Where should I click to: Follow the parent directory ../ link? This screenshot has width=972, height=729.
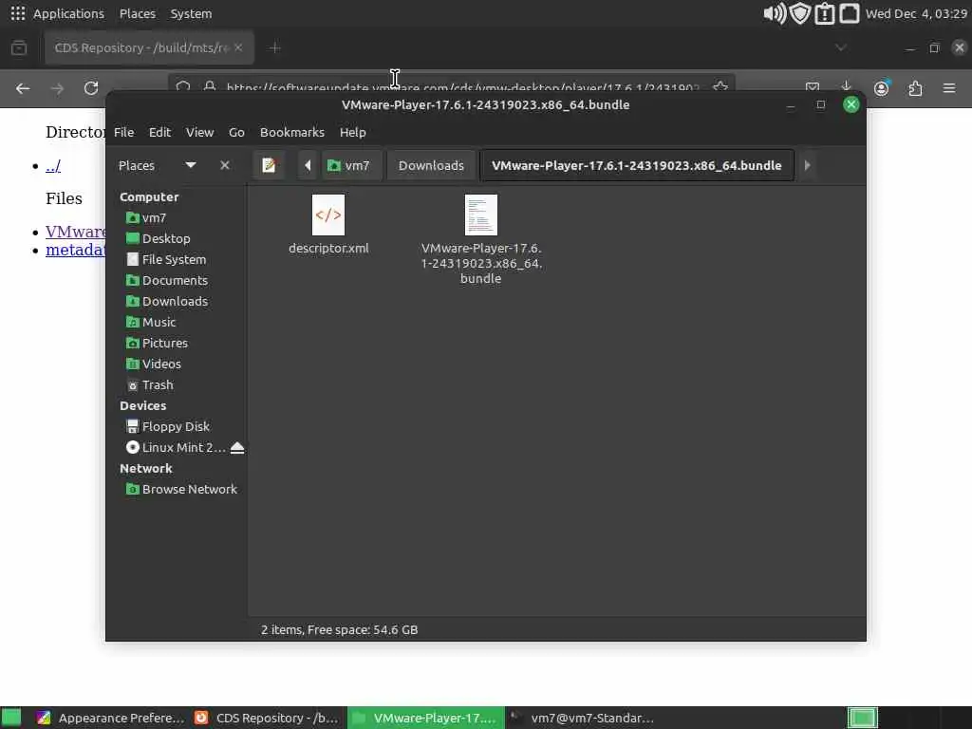pos(53,166)
